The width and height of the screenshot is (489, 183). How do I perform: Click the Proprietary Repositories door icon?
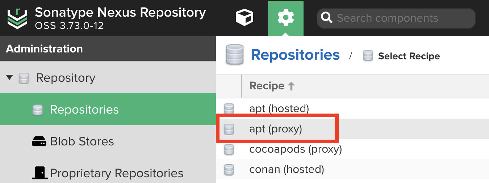coord(39,173)
